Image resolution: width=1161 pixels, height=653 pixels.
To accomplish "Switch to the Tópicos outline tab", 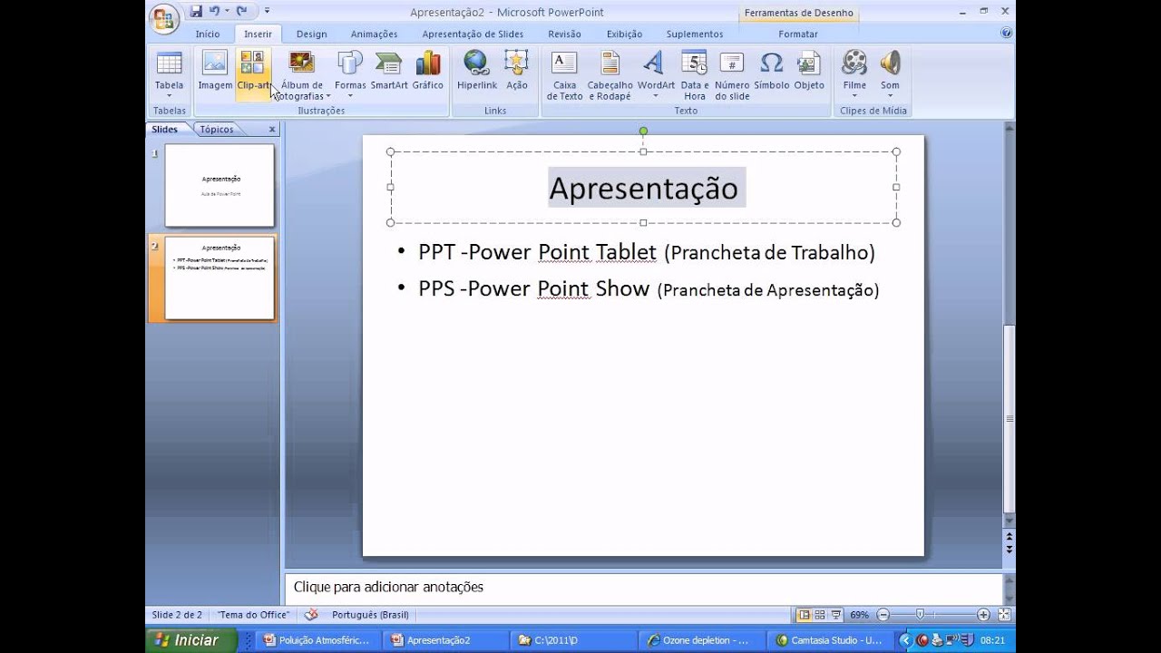I will 217,129.
